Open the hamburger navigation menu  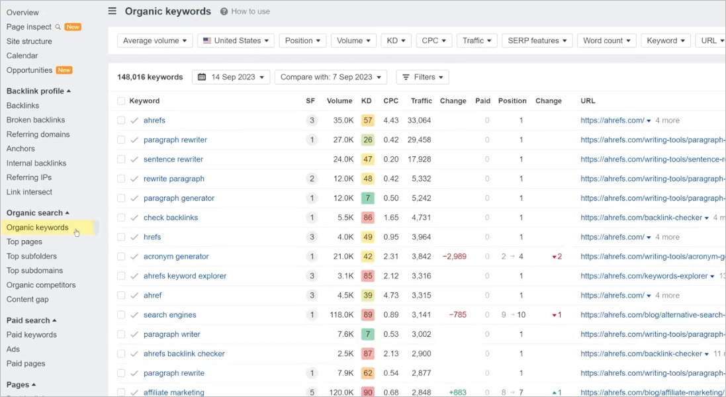pos(112,11)
